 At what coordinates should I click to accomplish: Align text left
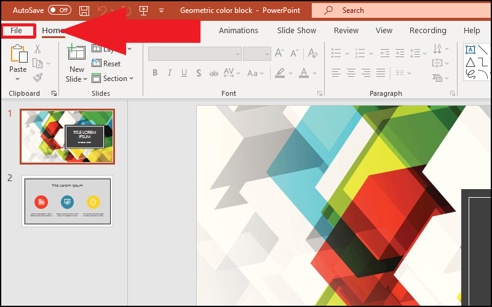[336, 73]
